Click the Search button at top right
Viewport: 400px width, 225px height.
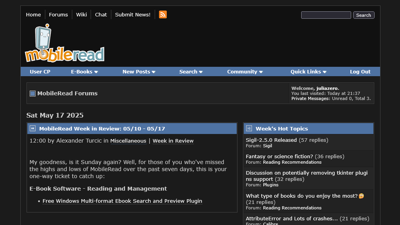[364, 15]
